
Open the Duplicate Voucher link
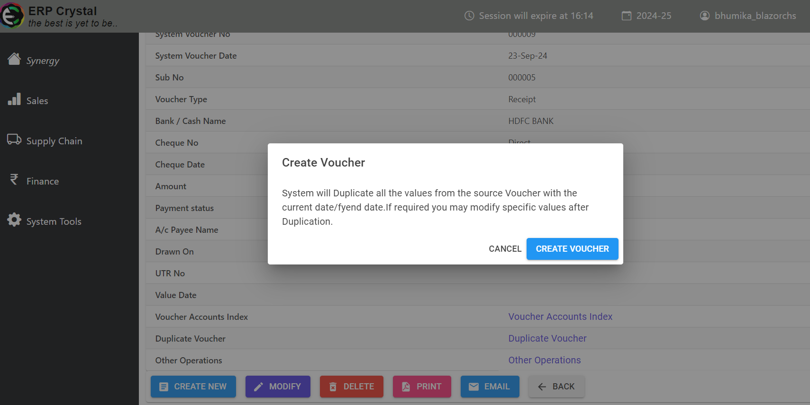point(547,338)
